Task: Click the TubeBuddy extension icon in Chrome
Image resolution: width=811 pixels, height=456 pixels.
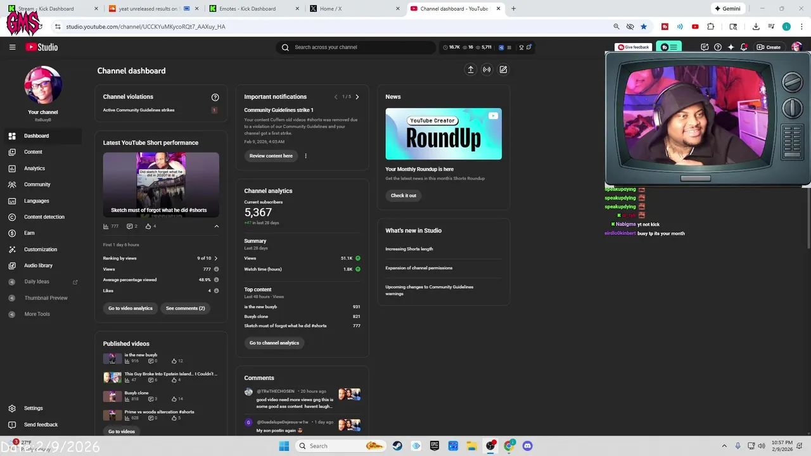Action: click(665, 27)
